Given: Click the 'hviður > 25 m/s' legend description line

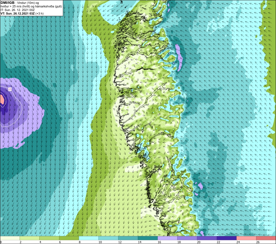Looking at the screenshot, I should pyautogui.click(x=31, y=7).
